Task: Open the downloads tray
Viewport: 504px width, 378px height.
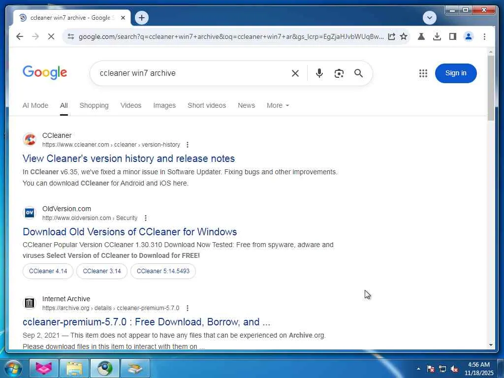Action: [x=437, y=36]
